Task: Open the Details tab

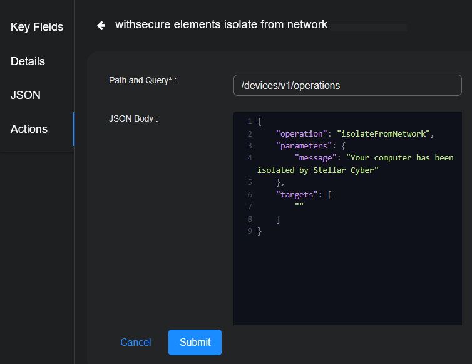Action: 28,61
